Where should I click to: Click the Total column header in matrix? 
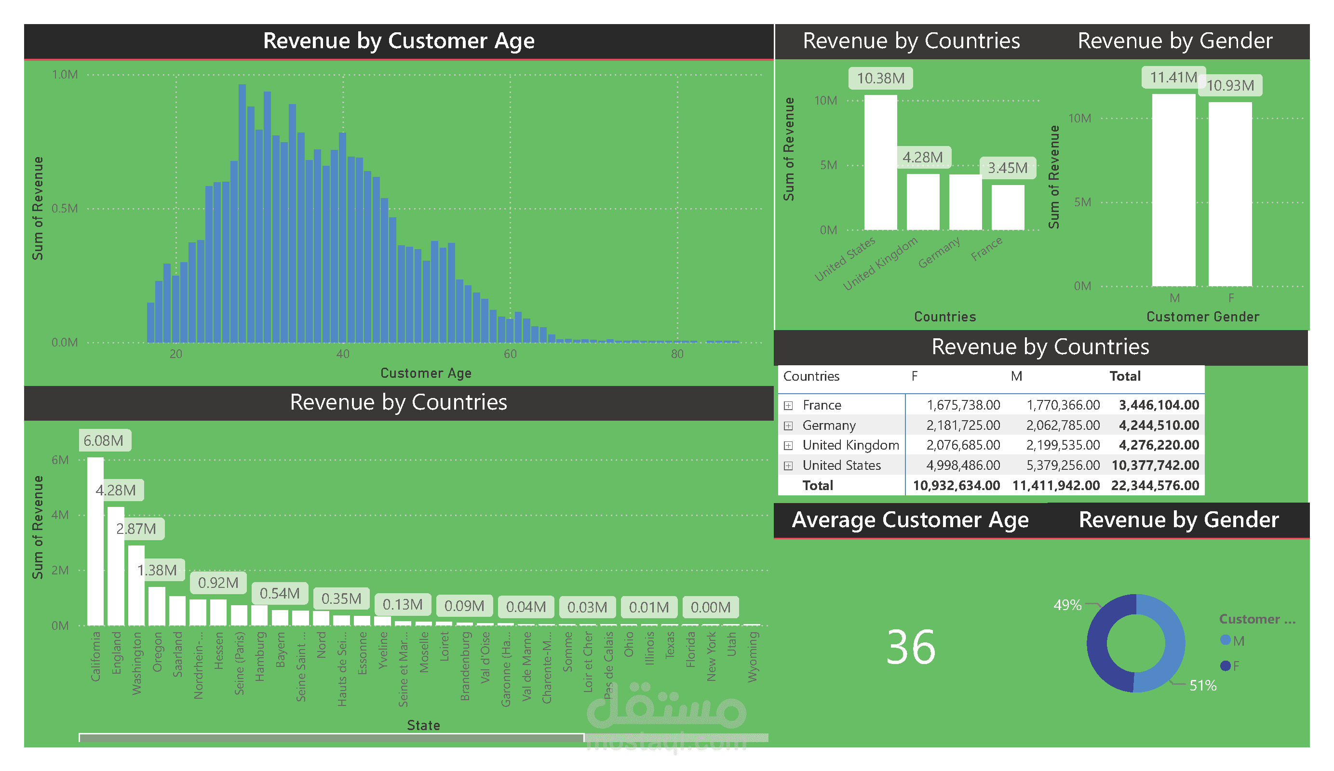tap(1125, 376)
